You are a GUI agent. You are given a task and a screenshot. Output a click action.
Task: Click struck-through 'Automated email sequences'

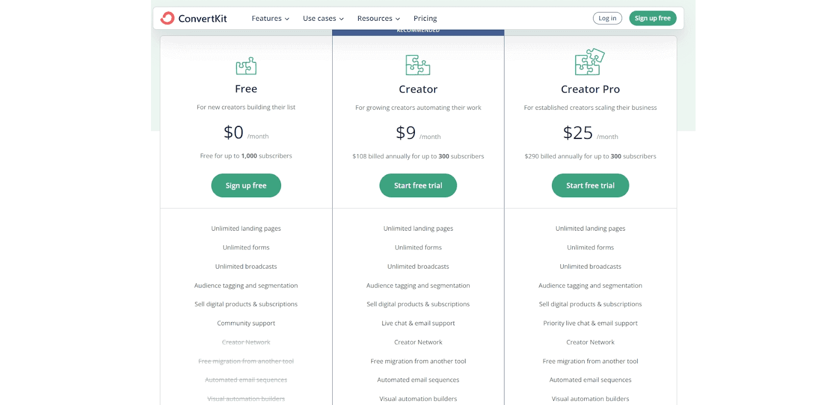click(246, 380)
